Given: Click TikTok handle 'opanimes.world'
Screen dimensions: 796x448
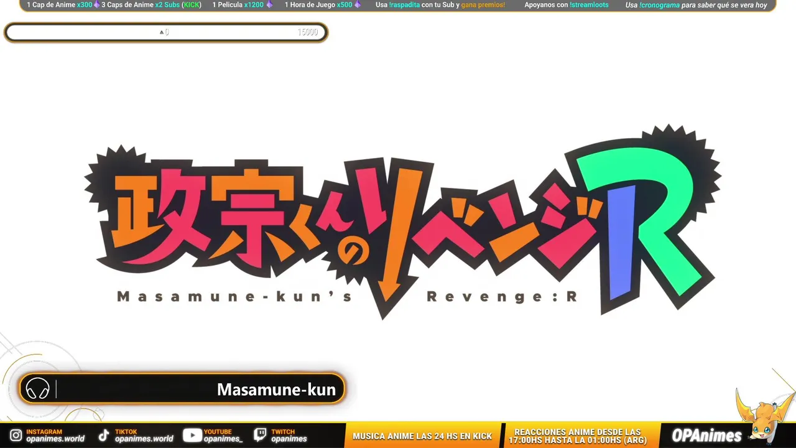Looking at the screenshot, I should tap(144, 439).
